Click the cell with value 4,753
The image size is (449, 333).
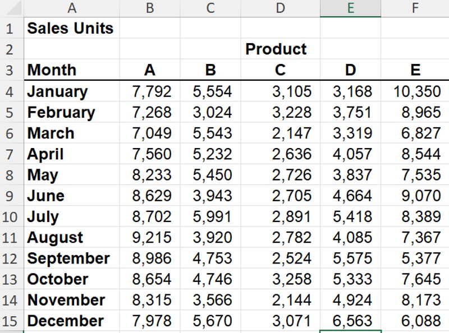pyautogui.click(x=210, y=258)
